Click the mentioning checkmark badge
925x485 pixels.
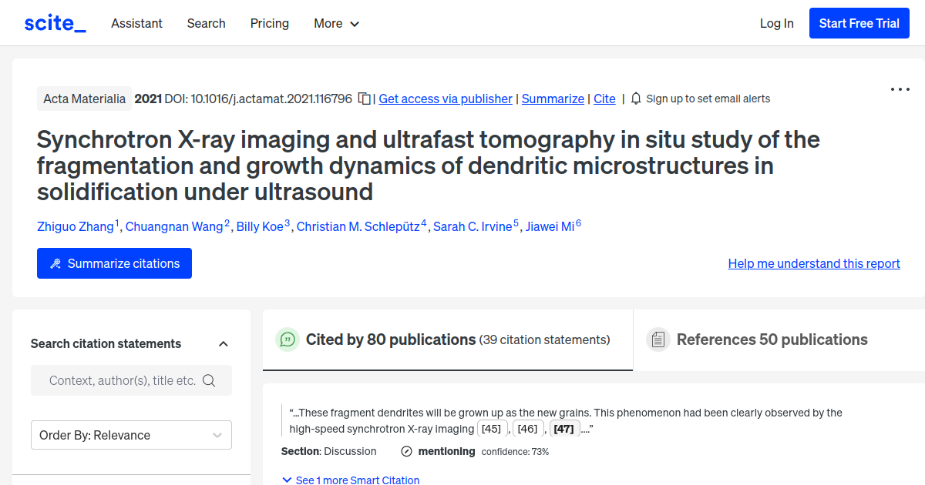point(406,451)
